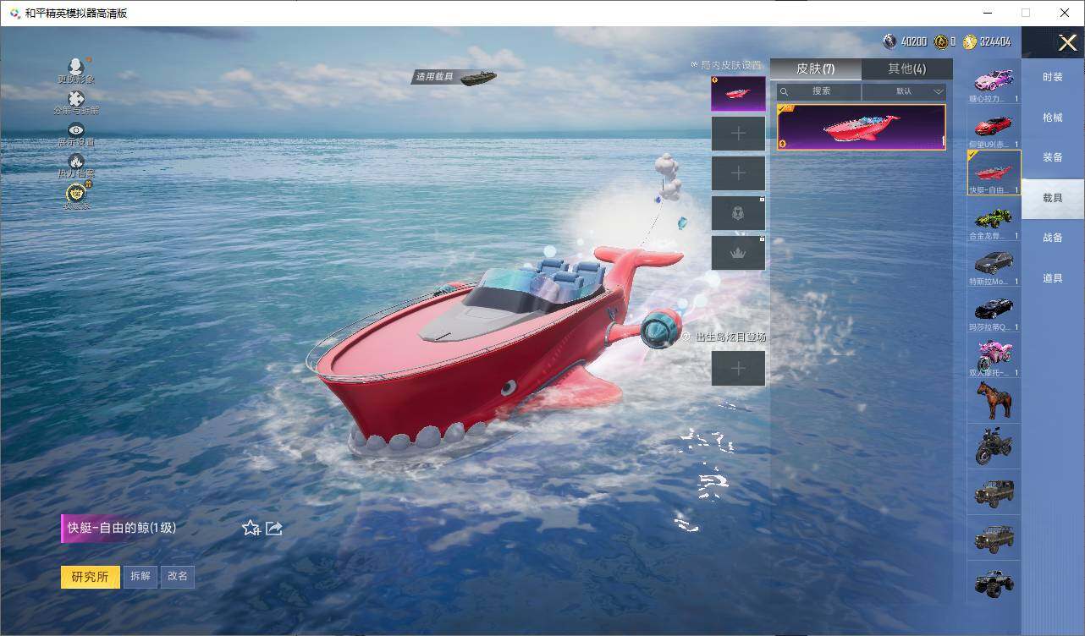Click the silver coin balance 40200
1085x636 pixels.
click(x=905, y=41)
